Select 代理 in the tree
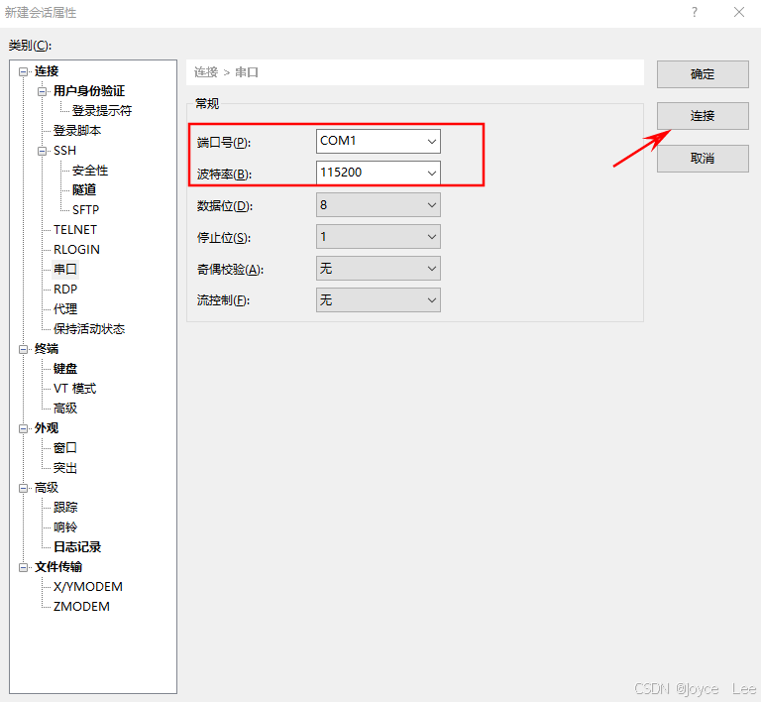Screen dimensions: 761x702 65,309
